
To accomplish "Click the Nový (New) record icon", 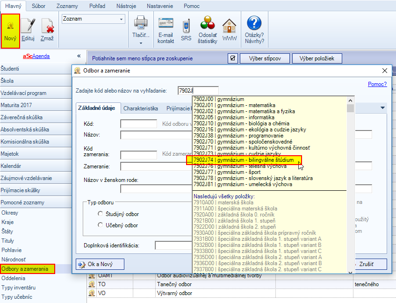I will (x=10, y=30).
